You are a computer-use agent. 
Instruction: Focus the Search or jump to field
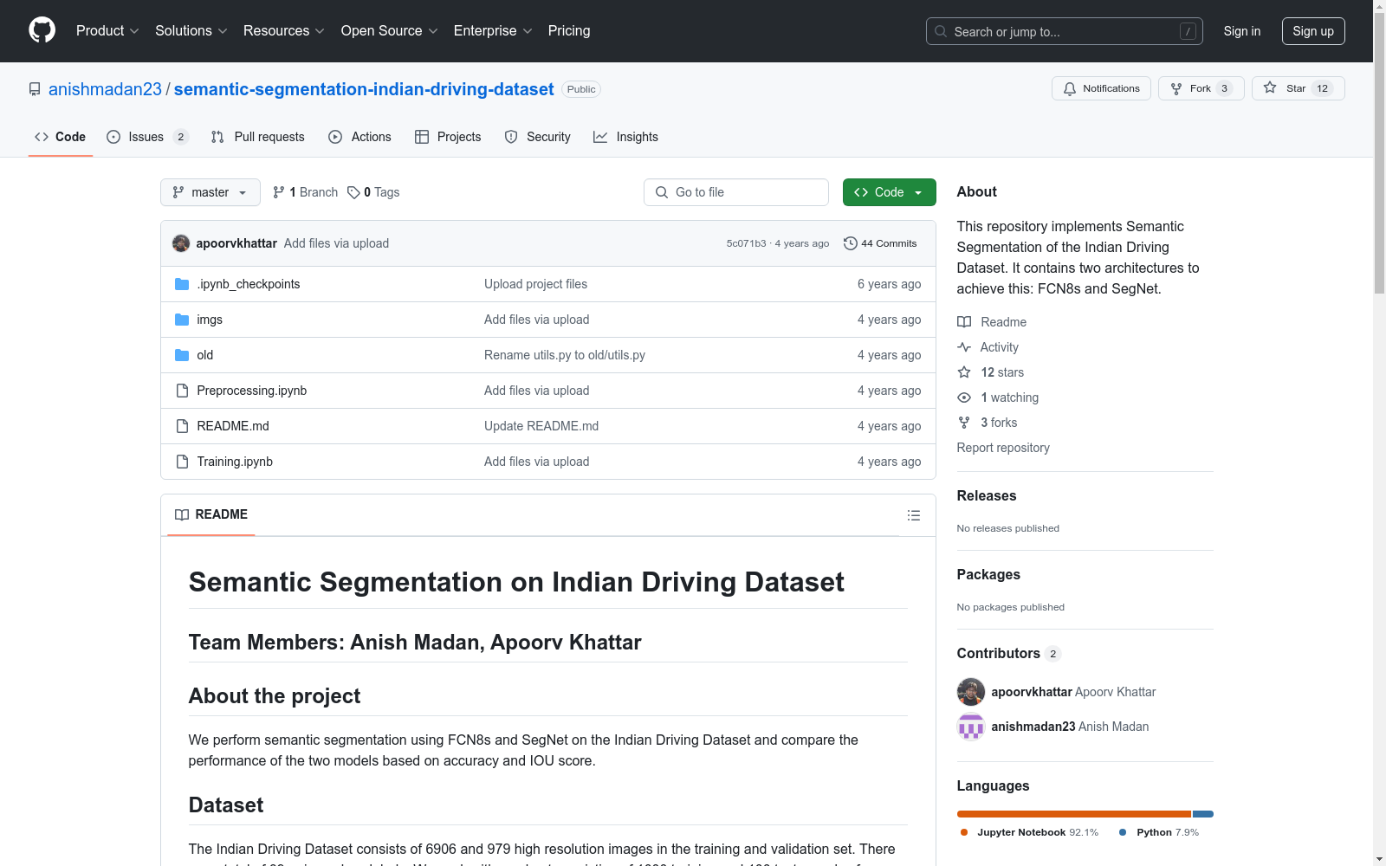pos(1065,31)
